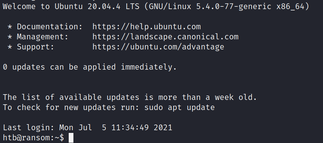Viewport: 323px width, 143px height.
Task: Open the ubuntu.com/advantage support link
Action: point(158,47)
